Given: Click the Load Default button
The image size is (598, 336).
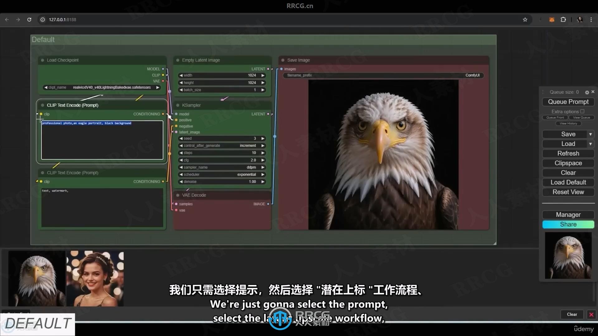Looking at the screenshot, I should click(568, 182).
